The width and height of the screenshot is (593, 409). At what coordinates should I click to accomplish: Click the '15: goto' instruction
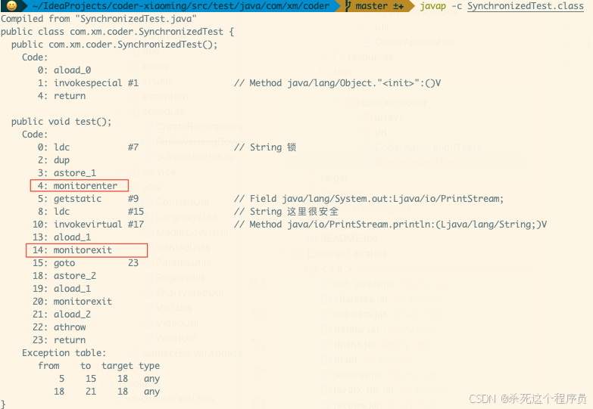pos(54,263)
